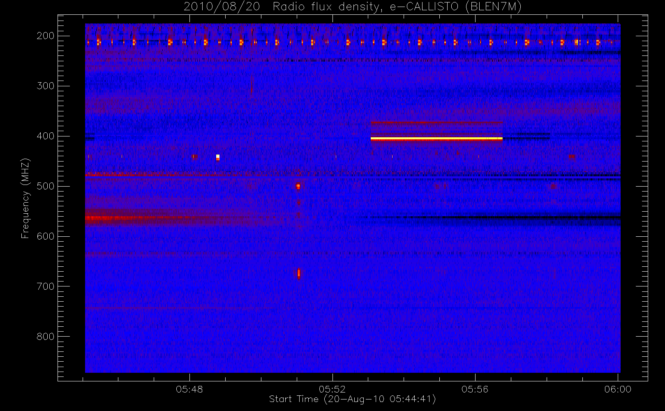
Task: Click the red burst spot near 670 MHz
Action: 299,273
